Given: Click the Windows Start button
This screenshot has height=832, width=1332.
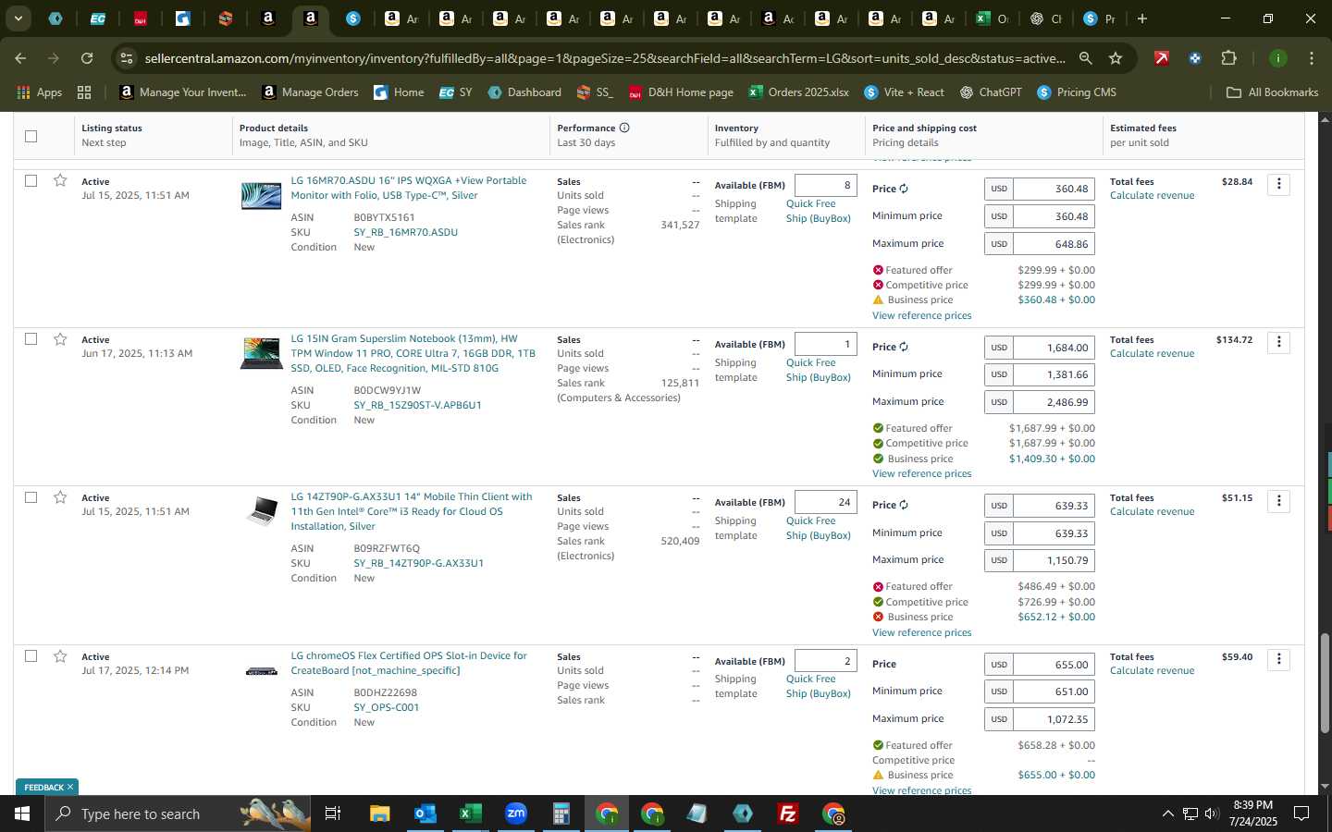Looking at the screenshot, I should [x=22, y=814].
